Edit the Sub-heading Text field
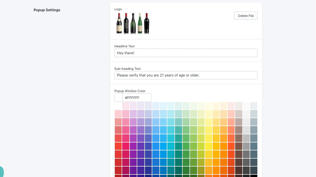The width and height of the screenshot is (316, 177). (x=186, y=75)
